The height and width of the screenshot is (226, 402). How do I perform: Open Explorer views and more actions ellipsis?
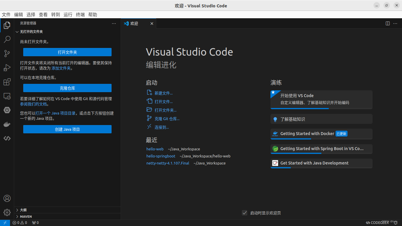point(114,24)
